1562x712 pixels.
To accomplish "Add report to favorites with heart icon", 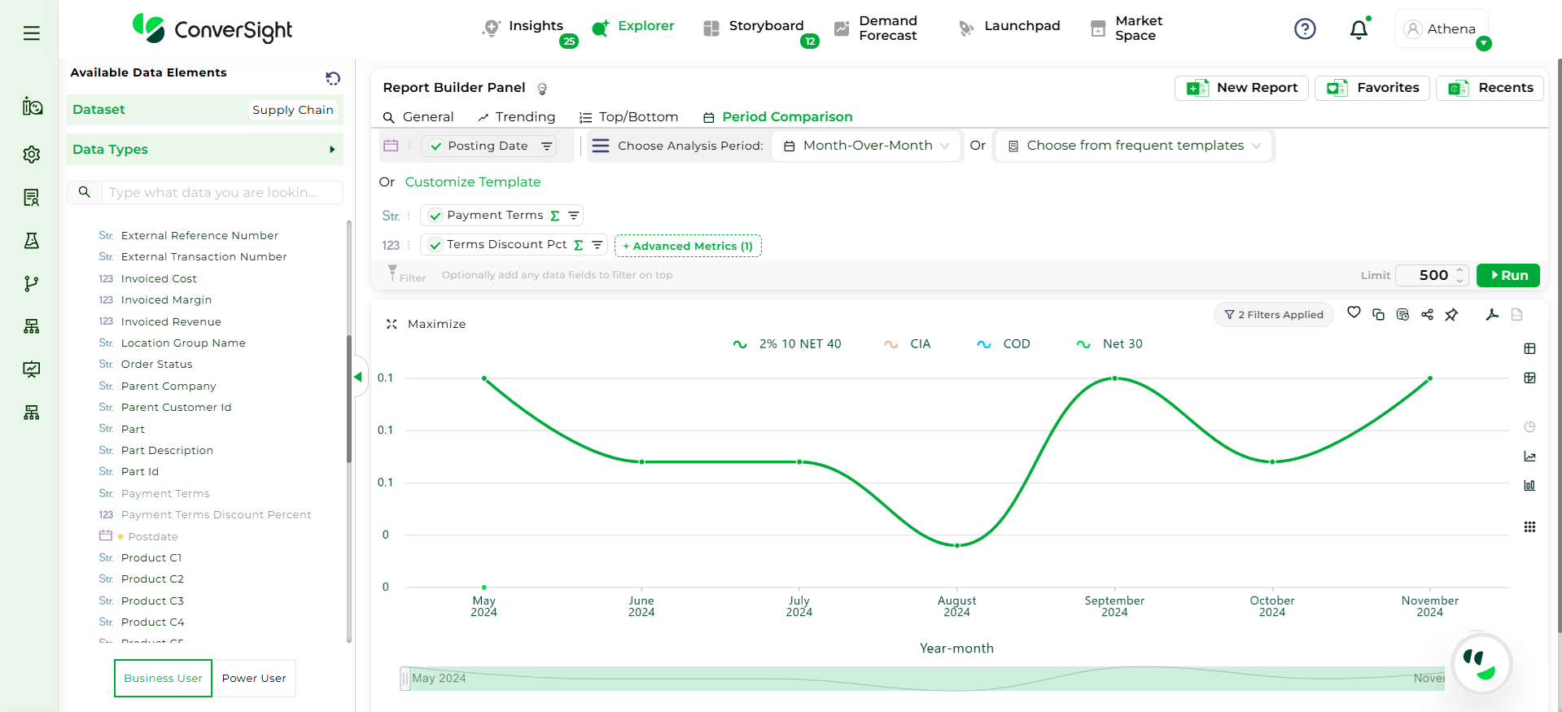I will pos(1354,312).
